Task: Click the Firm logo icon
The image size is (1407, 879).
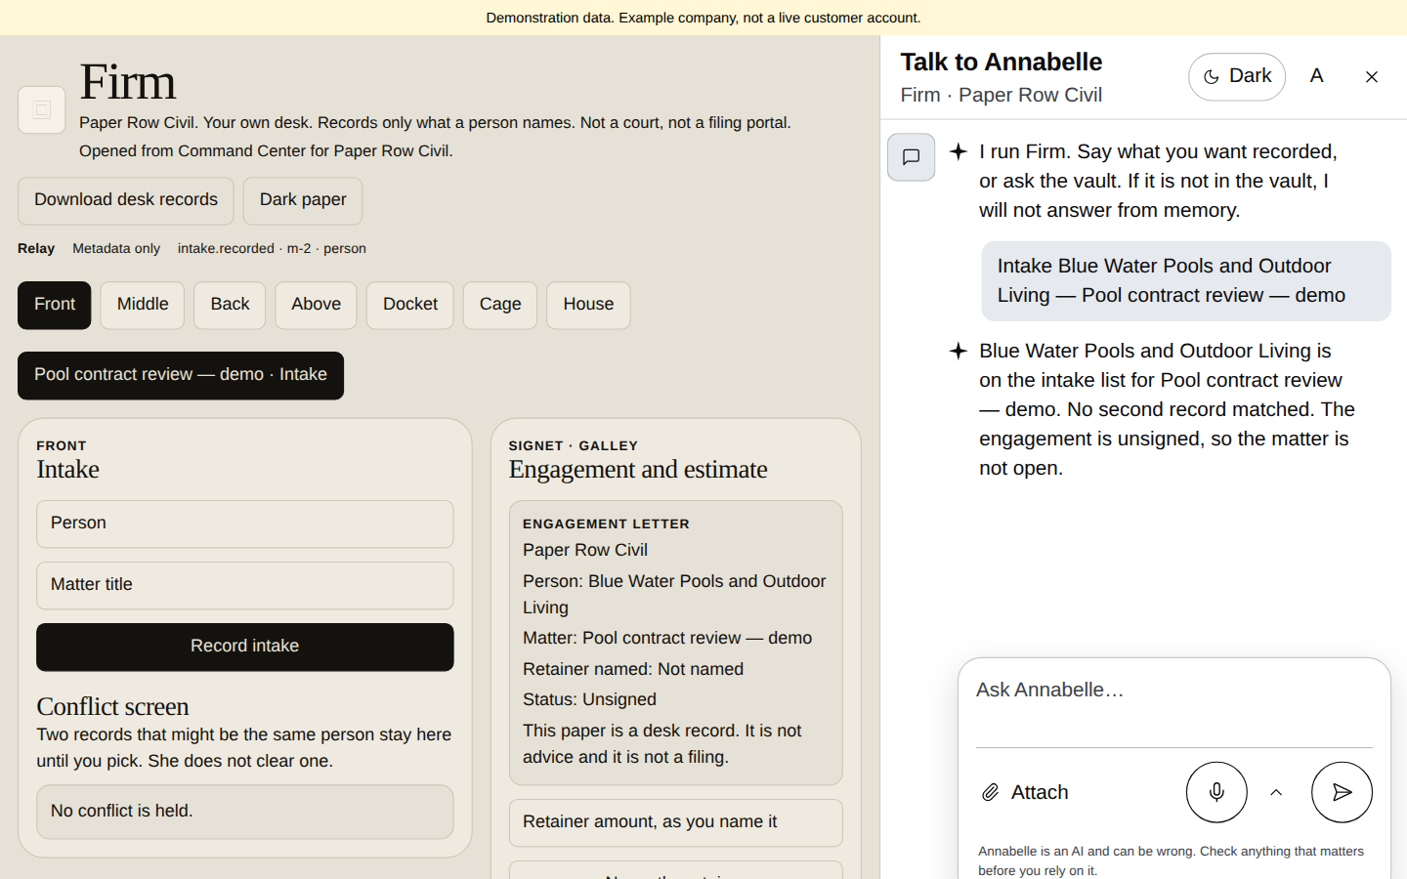Action: [42, 109]
